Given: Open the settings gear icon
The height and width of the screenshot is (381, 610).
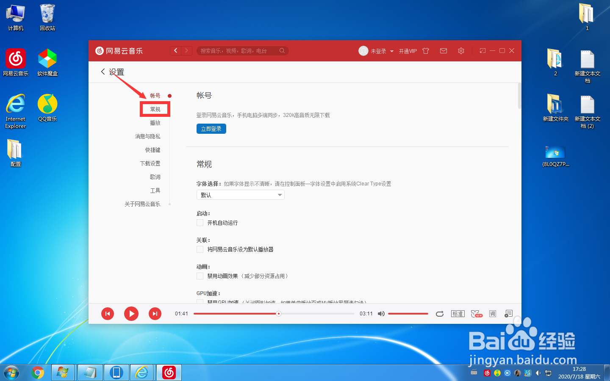Looking at the screenshot, I should 461,51.
